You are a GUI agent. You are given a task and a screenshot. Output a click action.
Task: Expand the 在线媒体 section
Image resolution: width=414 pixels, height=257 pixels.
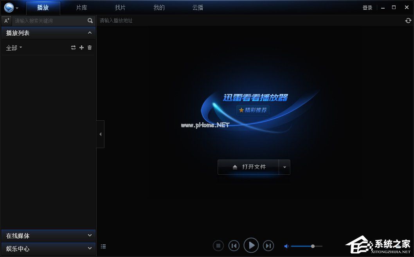click(48, 236)
